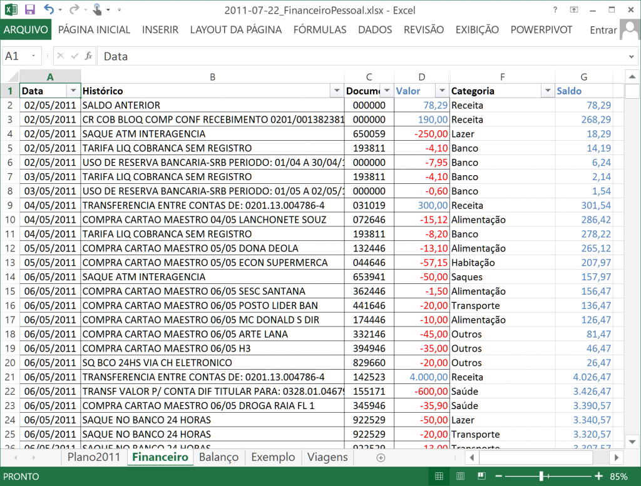Expand the formula bar chevron
The image size is (641, 486).
click(632, 56)
